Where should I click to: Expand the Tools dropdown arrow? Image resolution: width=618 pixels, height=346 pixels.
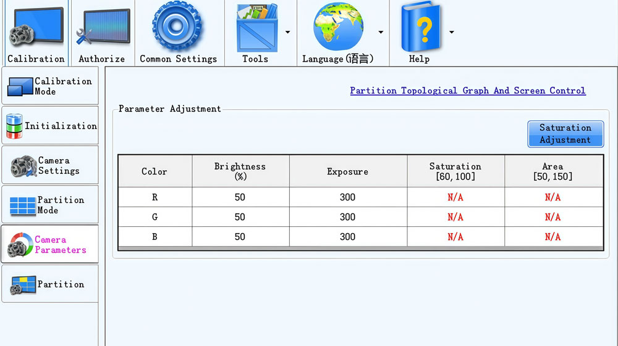point(288,32)
